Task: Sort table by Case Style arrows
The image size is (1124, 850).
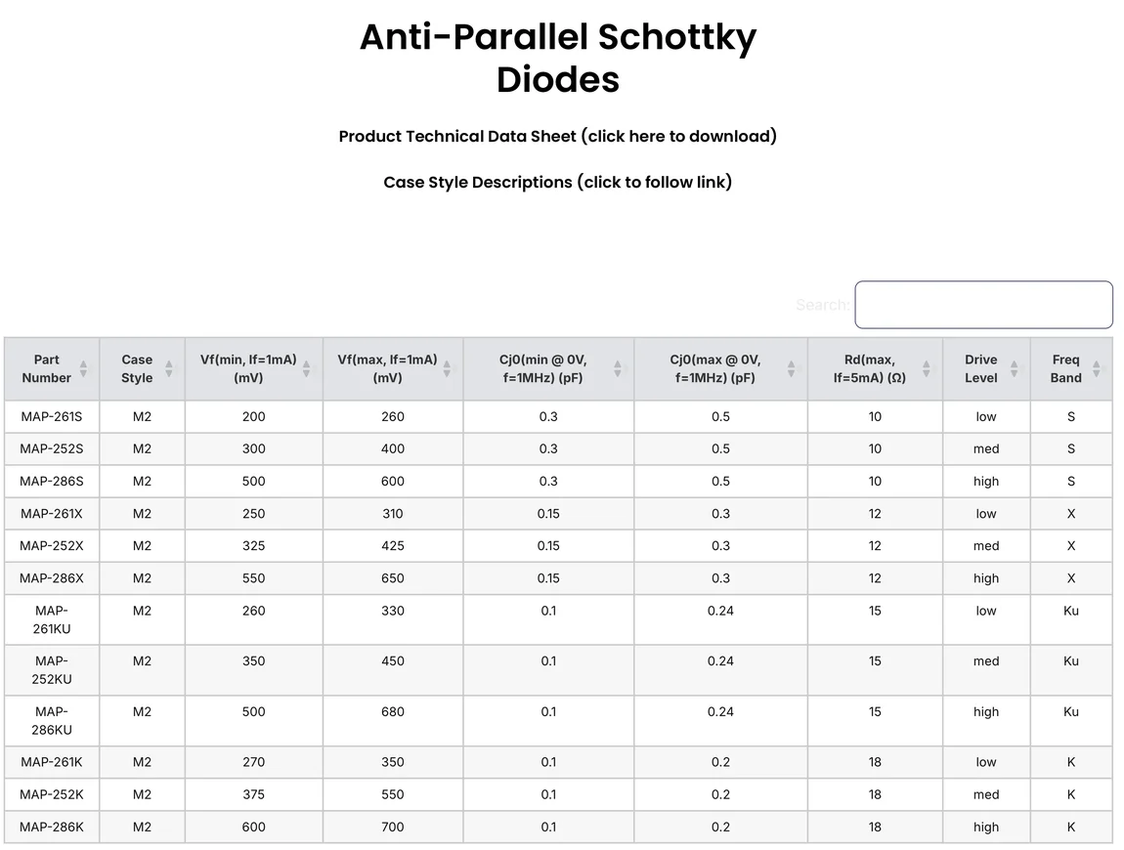Action: 168,368
